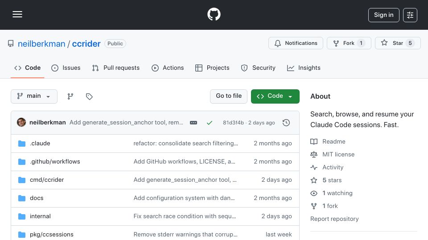Open the cmd/ccrider folder
Viewport: 428px width, 240px height.
(x=47, y=180)
